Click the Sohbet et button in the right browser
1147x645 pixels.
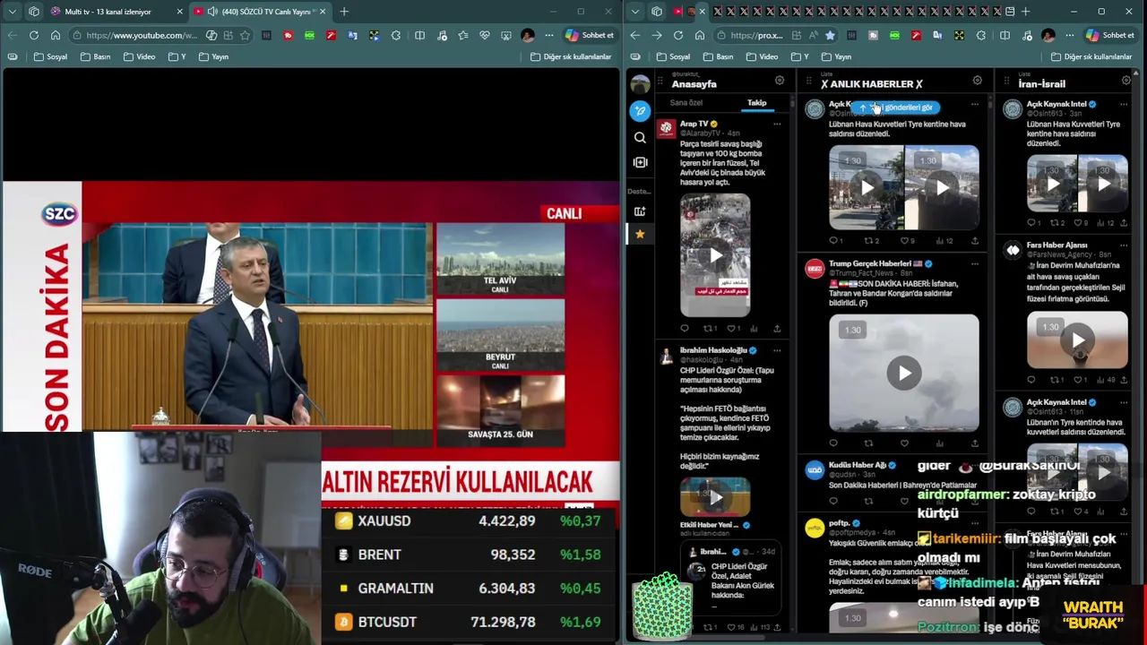[x=1109, y=35]
